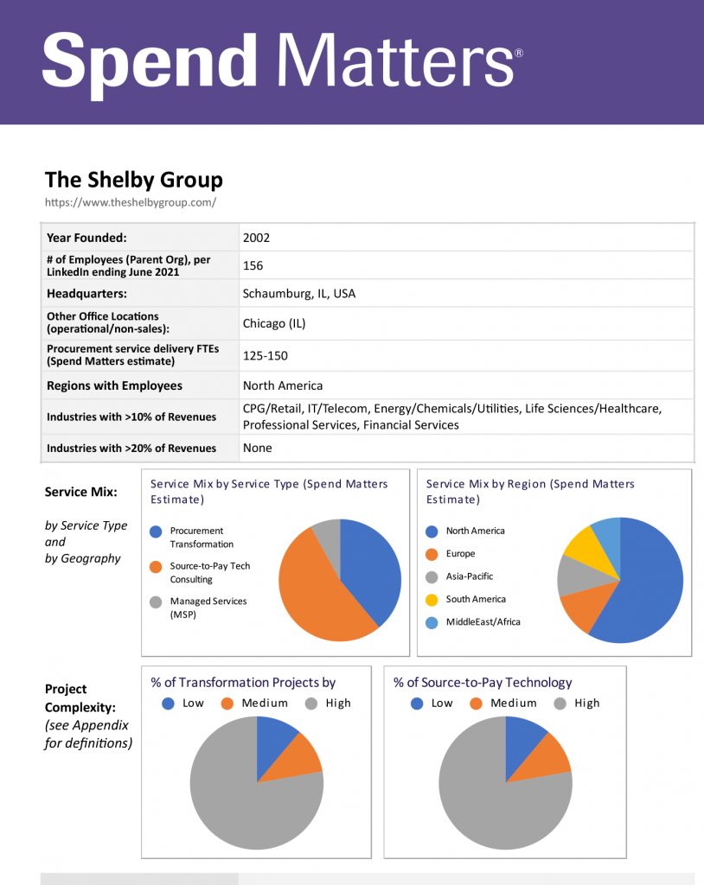Image resolution: width=704 pixels, height=885 pixels.
Task: Select the North America legend marker
Action: click(432, 531)
